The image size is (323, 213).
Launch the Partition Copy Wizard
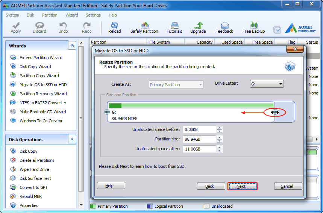click(x=39, y=76)
